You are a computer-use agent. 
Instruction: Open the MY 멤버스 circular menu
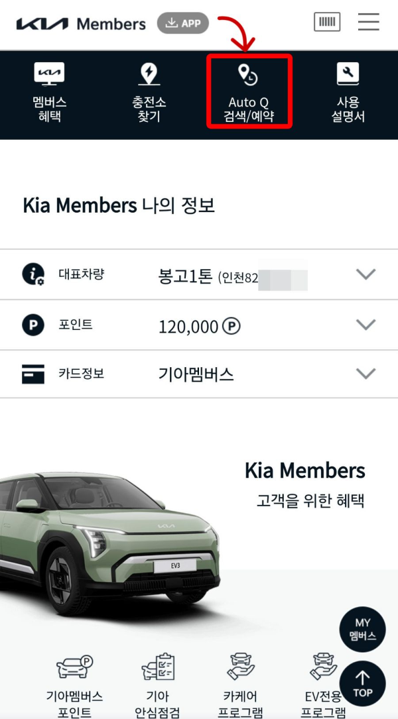(362, 630)
